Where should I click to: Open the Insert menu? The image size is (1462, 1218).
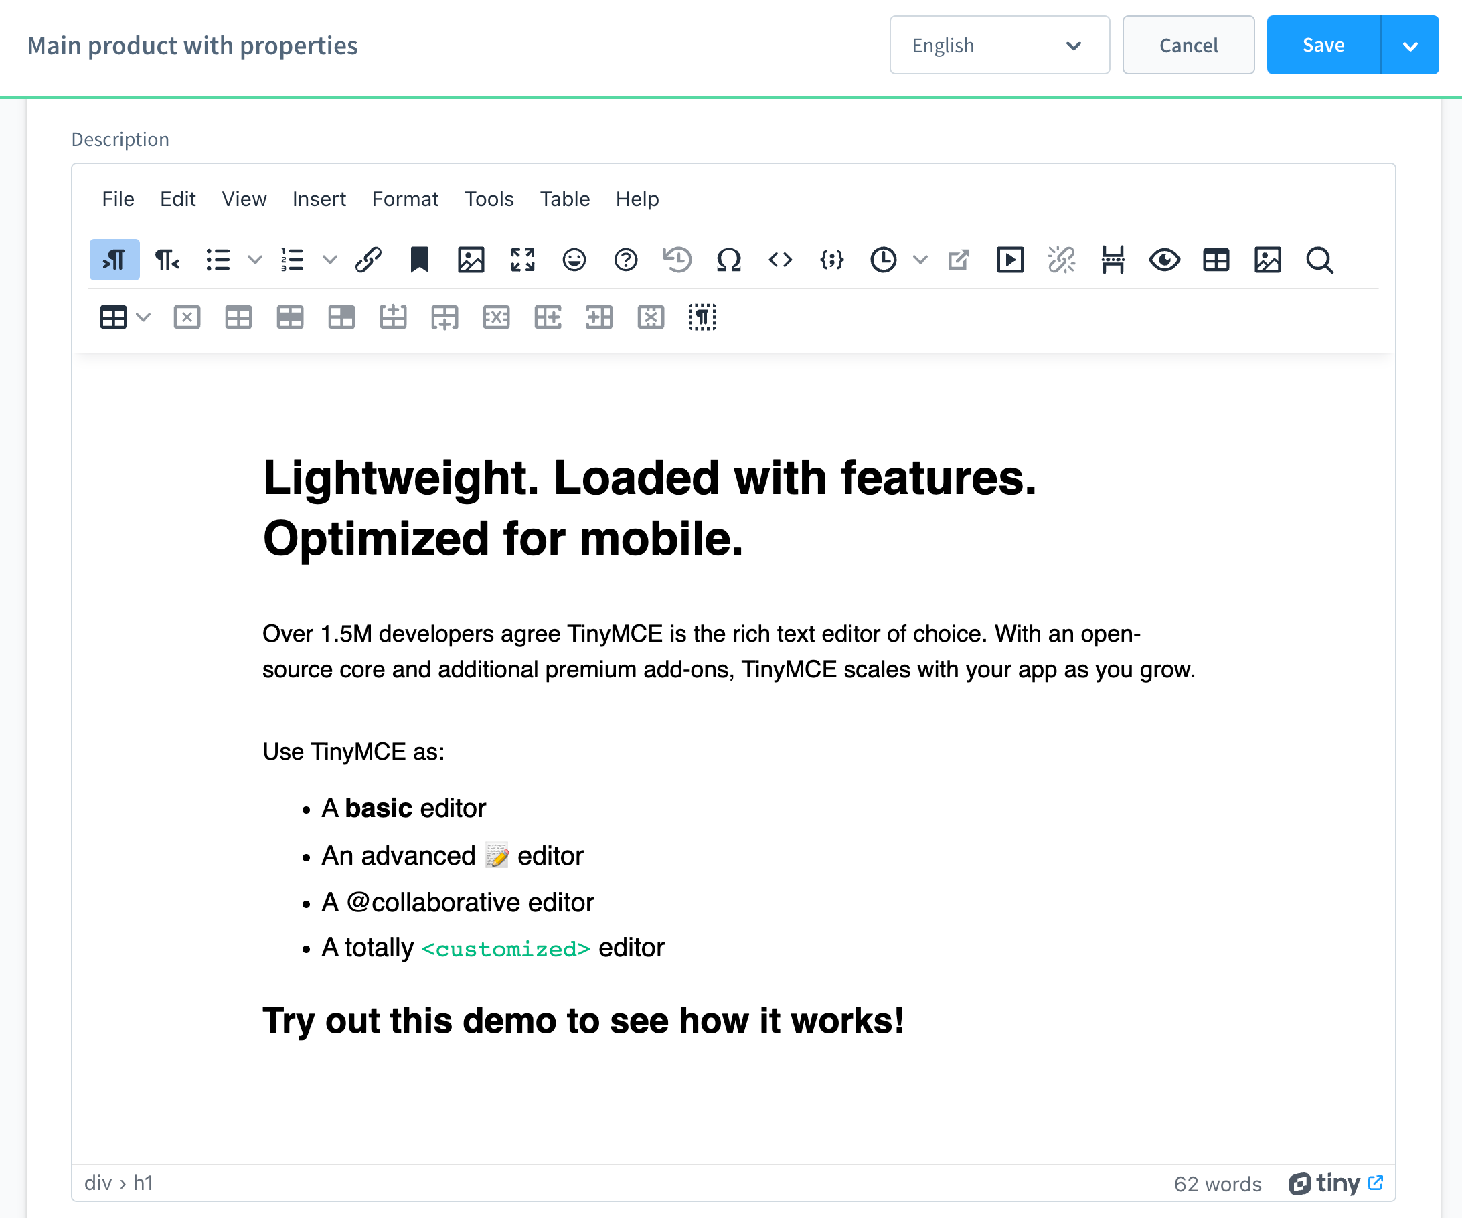pos(319,199)
